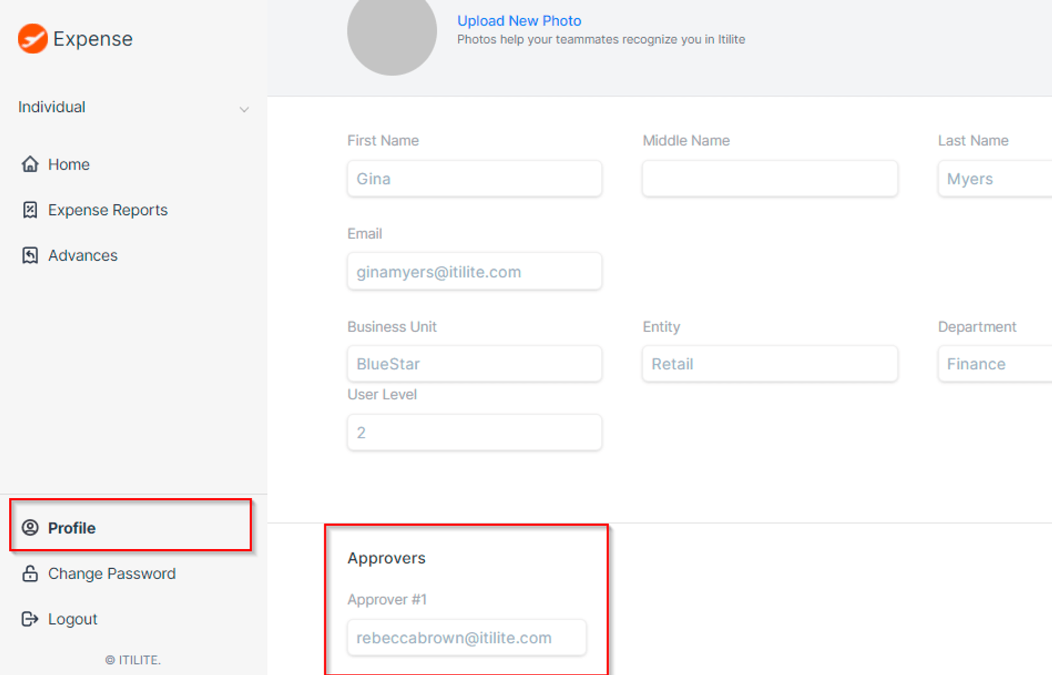Click the Entity field showing Retail
This screenshot has height=675, width=1052.
[x=770, y=363]
